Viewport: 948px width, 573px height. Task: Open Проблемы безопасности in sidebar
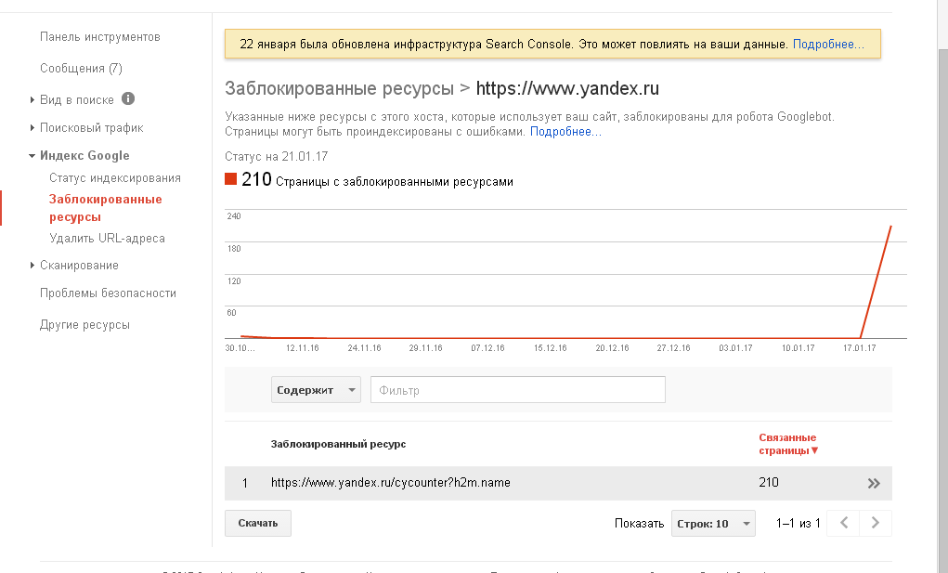click(x=109, y=293)
